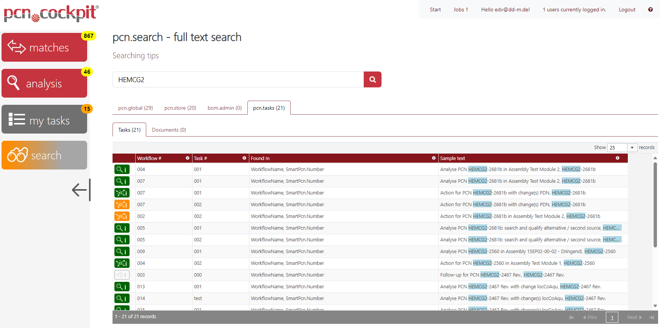Click scrollbar up arrow of results table
Viewport: 660px width, 328px height.
click(655, 158)
